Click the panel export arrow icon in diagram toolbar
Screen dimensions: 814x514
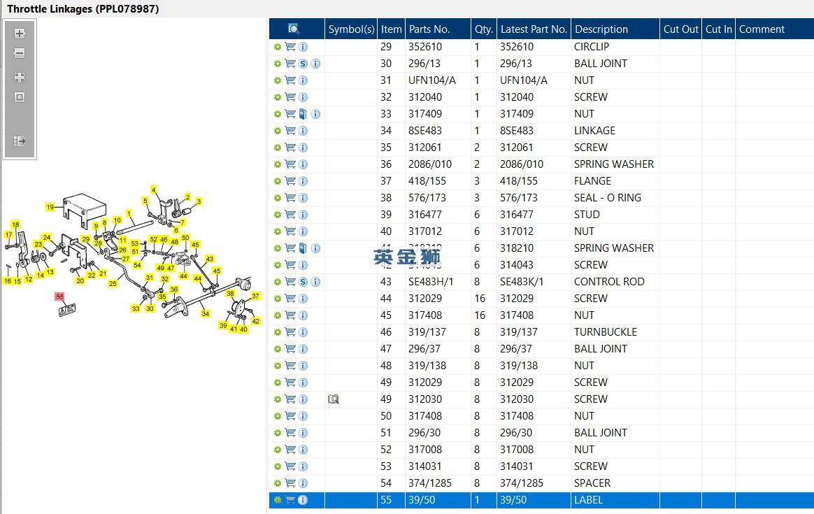19,141
